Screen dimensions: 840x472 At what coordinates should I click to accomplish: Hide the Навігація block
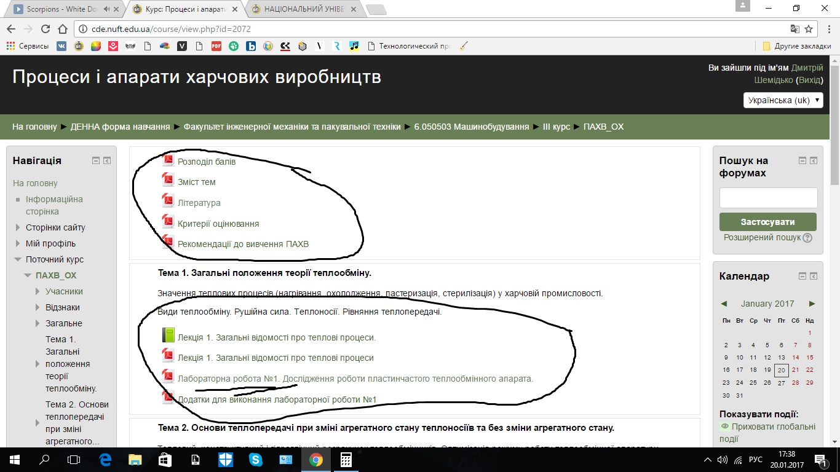point(96,160)
